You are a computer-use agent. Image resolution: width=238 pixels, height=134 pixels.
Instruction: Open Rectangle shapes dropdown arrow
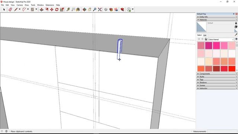(36, 9)
